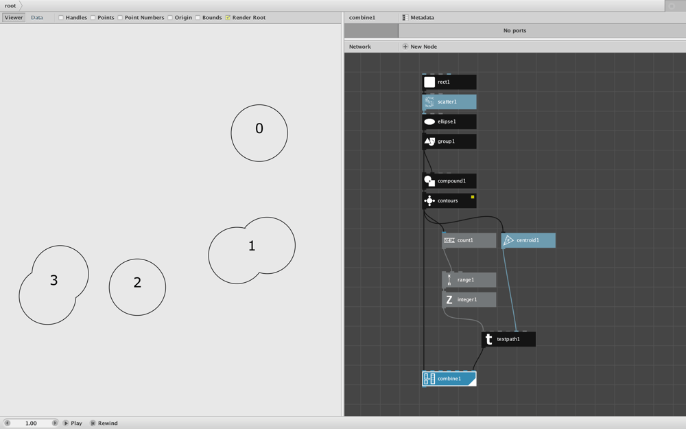This screenshot has height=429, width=686.
Task: Enable the Bounds checkbox
Action: pyautogui.click(x=198, y=18)
